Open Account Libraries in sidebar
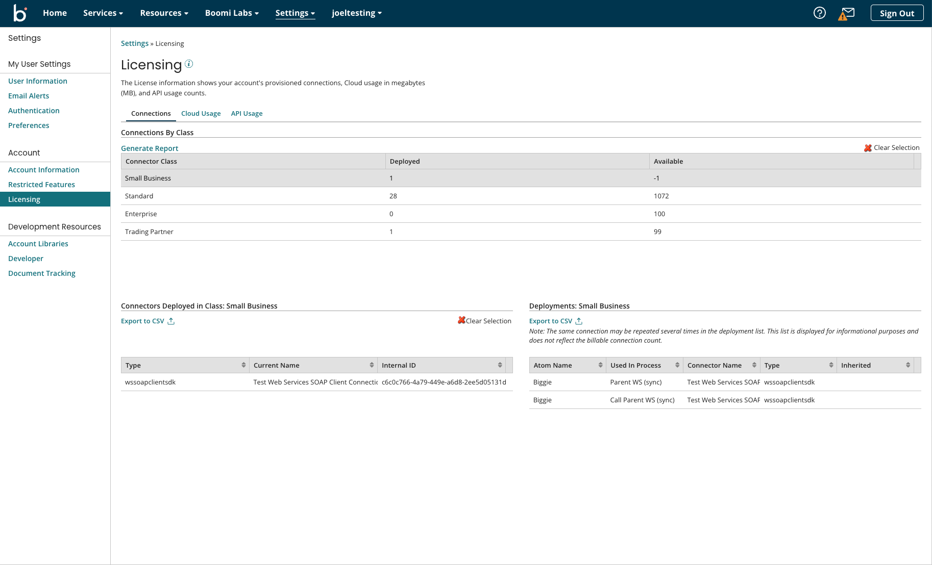Viewport: 932px width, 565px height. (x=38, y=244)
